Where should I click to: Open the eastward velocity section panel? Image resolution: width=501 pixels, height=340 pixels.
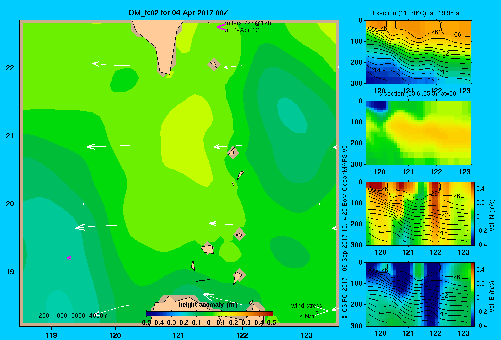point(418,294)
